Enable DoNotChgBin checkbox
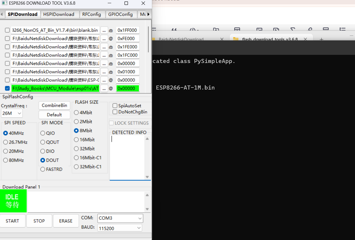The image size is (355, 240). coord(115,112)
